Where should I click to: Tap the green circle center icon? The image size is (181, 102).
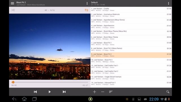[x=90, y=99]
